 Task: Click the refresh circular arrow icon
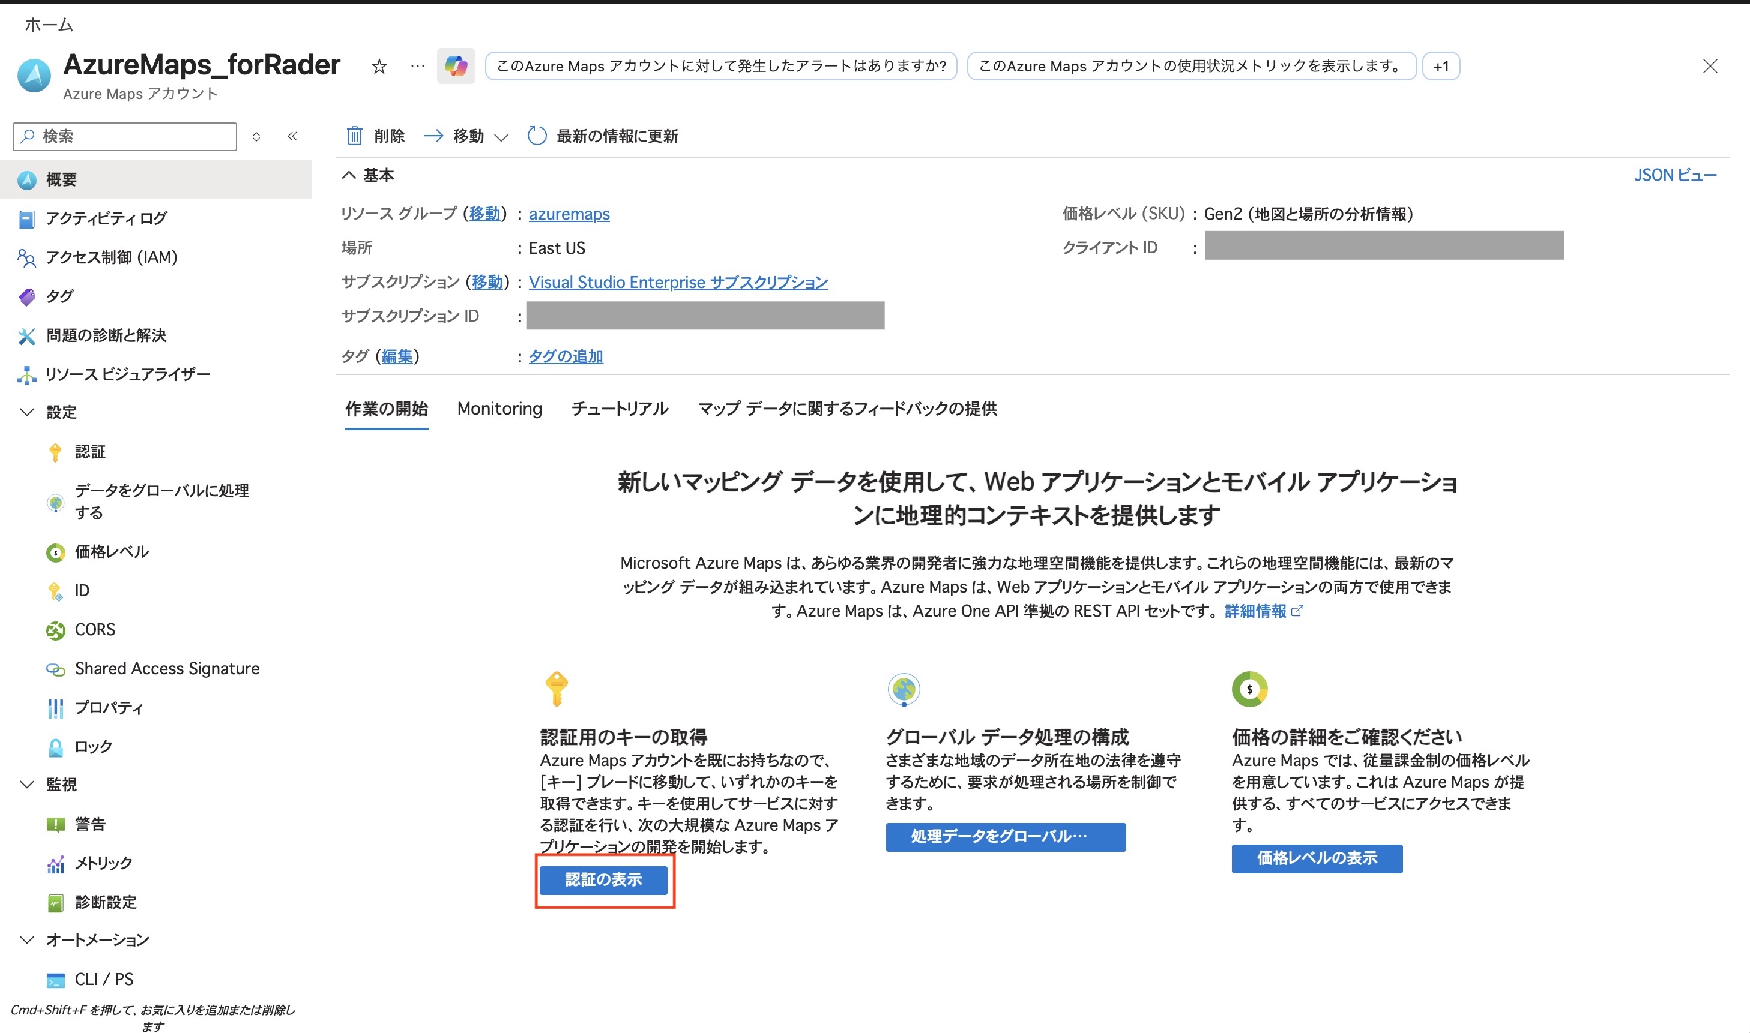537,136
